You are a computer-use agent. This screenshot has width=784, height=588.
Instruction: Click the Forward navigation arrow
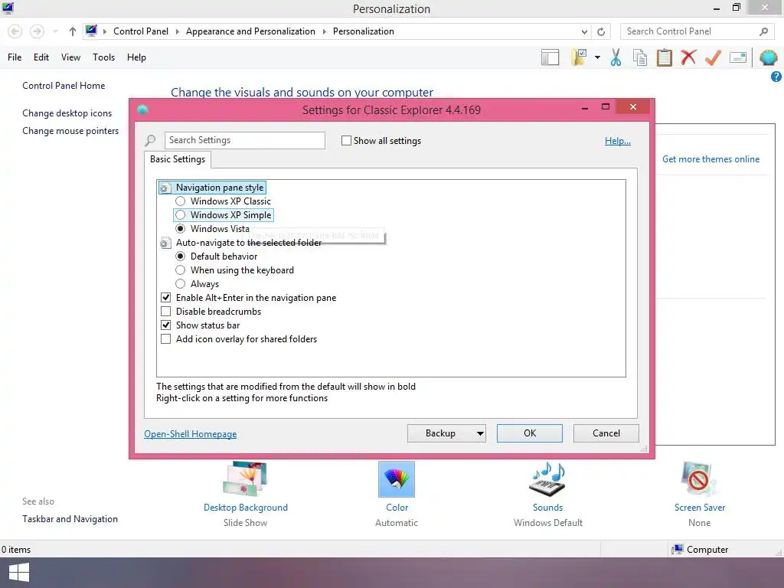point(37,31)
